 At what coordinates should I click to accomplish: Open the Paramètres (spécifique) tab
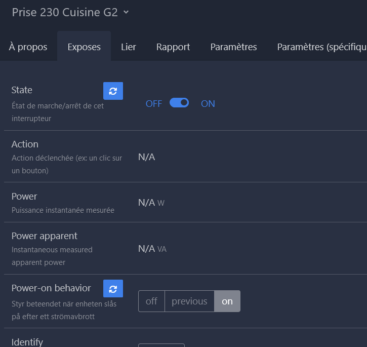(x=322, y=47)
